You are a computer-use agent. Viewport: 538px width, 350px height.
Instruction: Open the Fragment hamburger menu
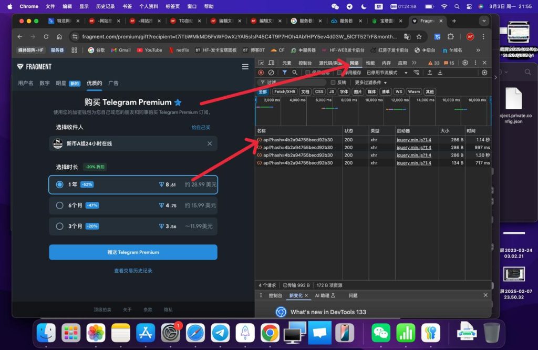(x=245, y=67)
